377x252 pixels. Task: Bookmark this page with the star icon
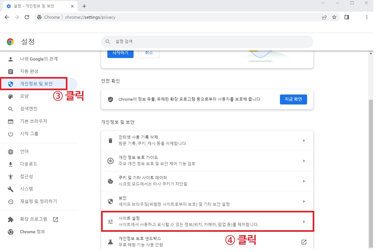click(x=334, y=17)
